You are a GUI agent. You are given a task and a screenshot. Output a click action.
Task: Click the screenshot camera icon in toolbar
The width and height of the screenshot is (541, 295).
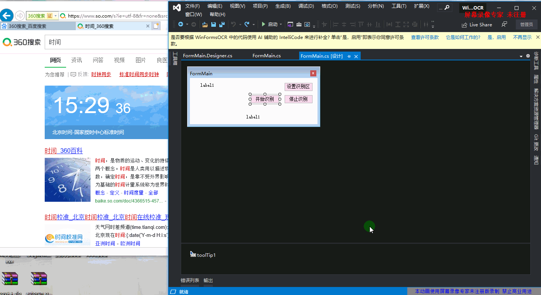click(307, 24)
